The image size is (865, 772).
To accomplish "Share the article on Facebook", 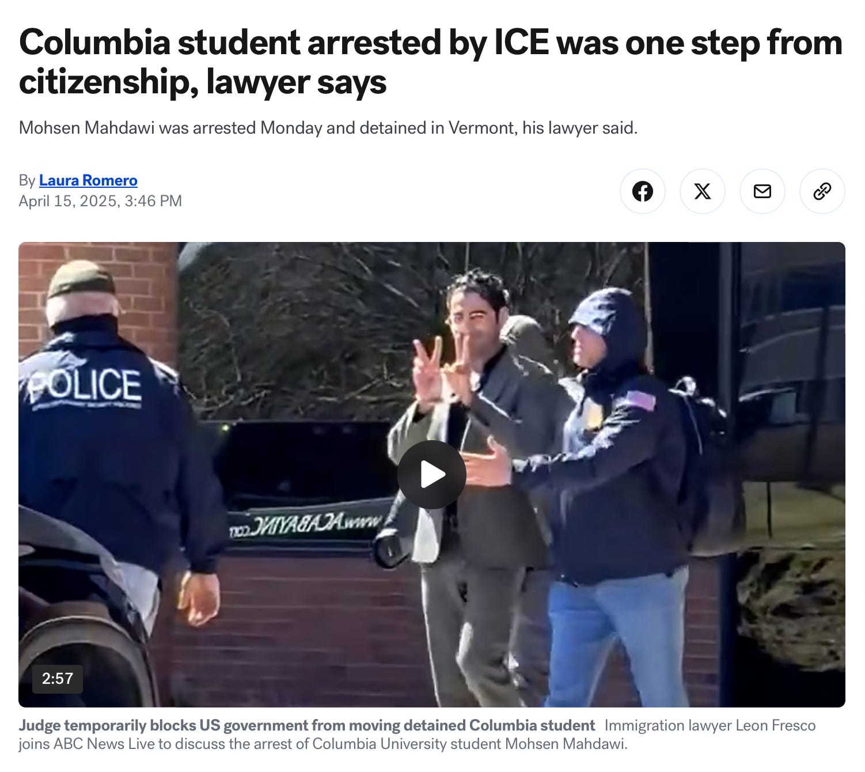I will point(642,191).
